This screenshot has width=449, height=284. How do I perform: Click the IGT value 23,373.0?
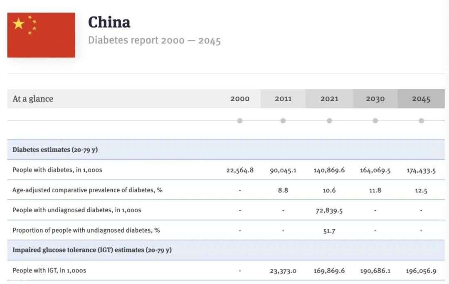tap(283, 271)
